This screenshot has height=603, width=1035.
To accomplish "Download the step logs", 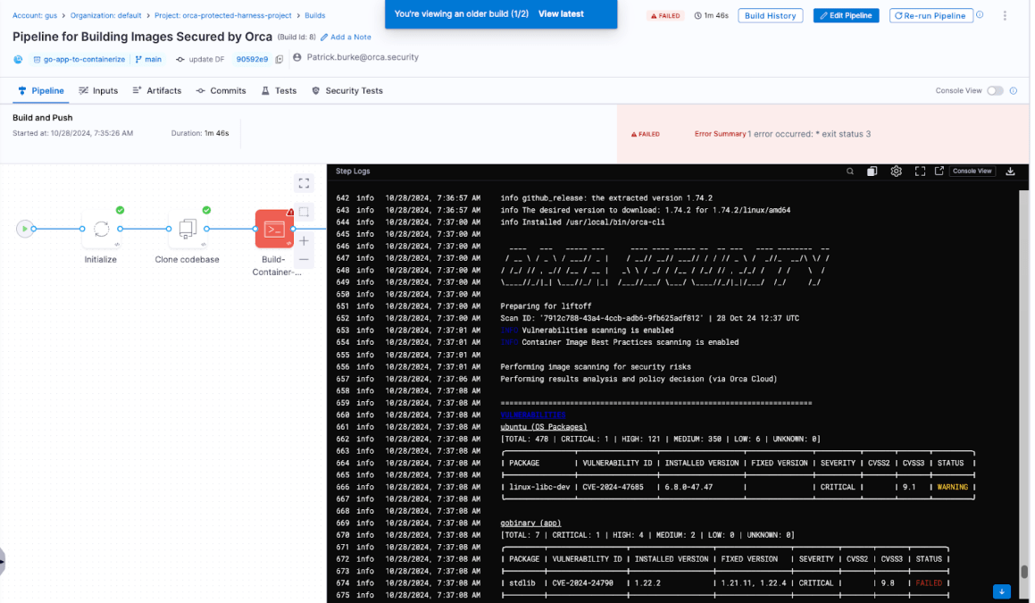I will point(1010,172).
